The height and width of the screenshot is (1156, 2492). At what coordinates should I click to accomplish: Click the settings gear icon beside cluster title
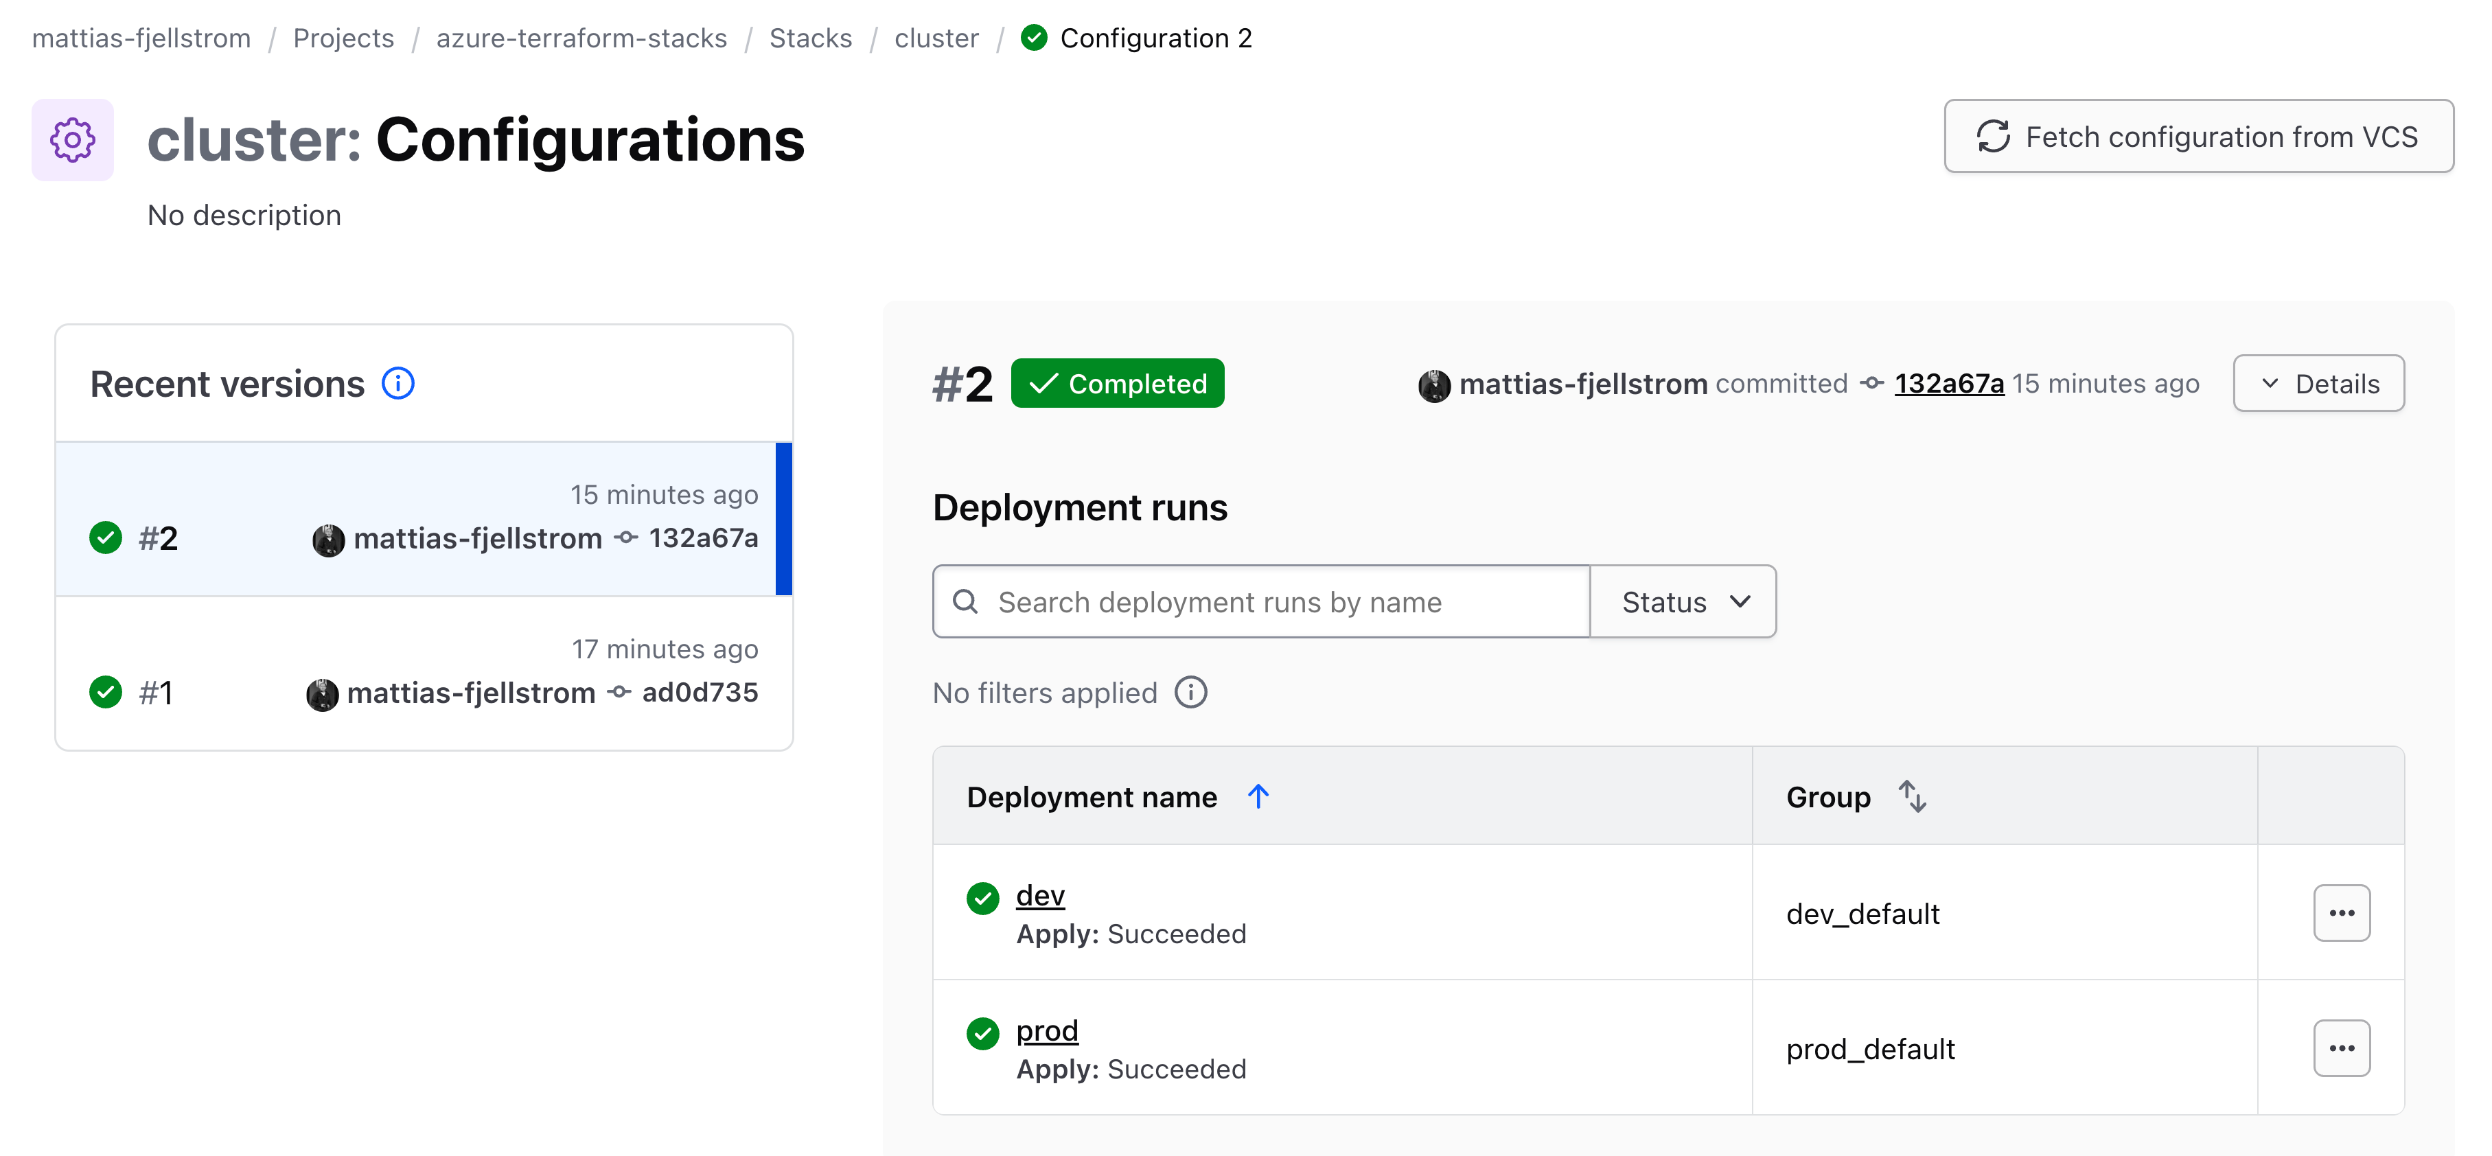73,139
